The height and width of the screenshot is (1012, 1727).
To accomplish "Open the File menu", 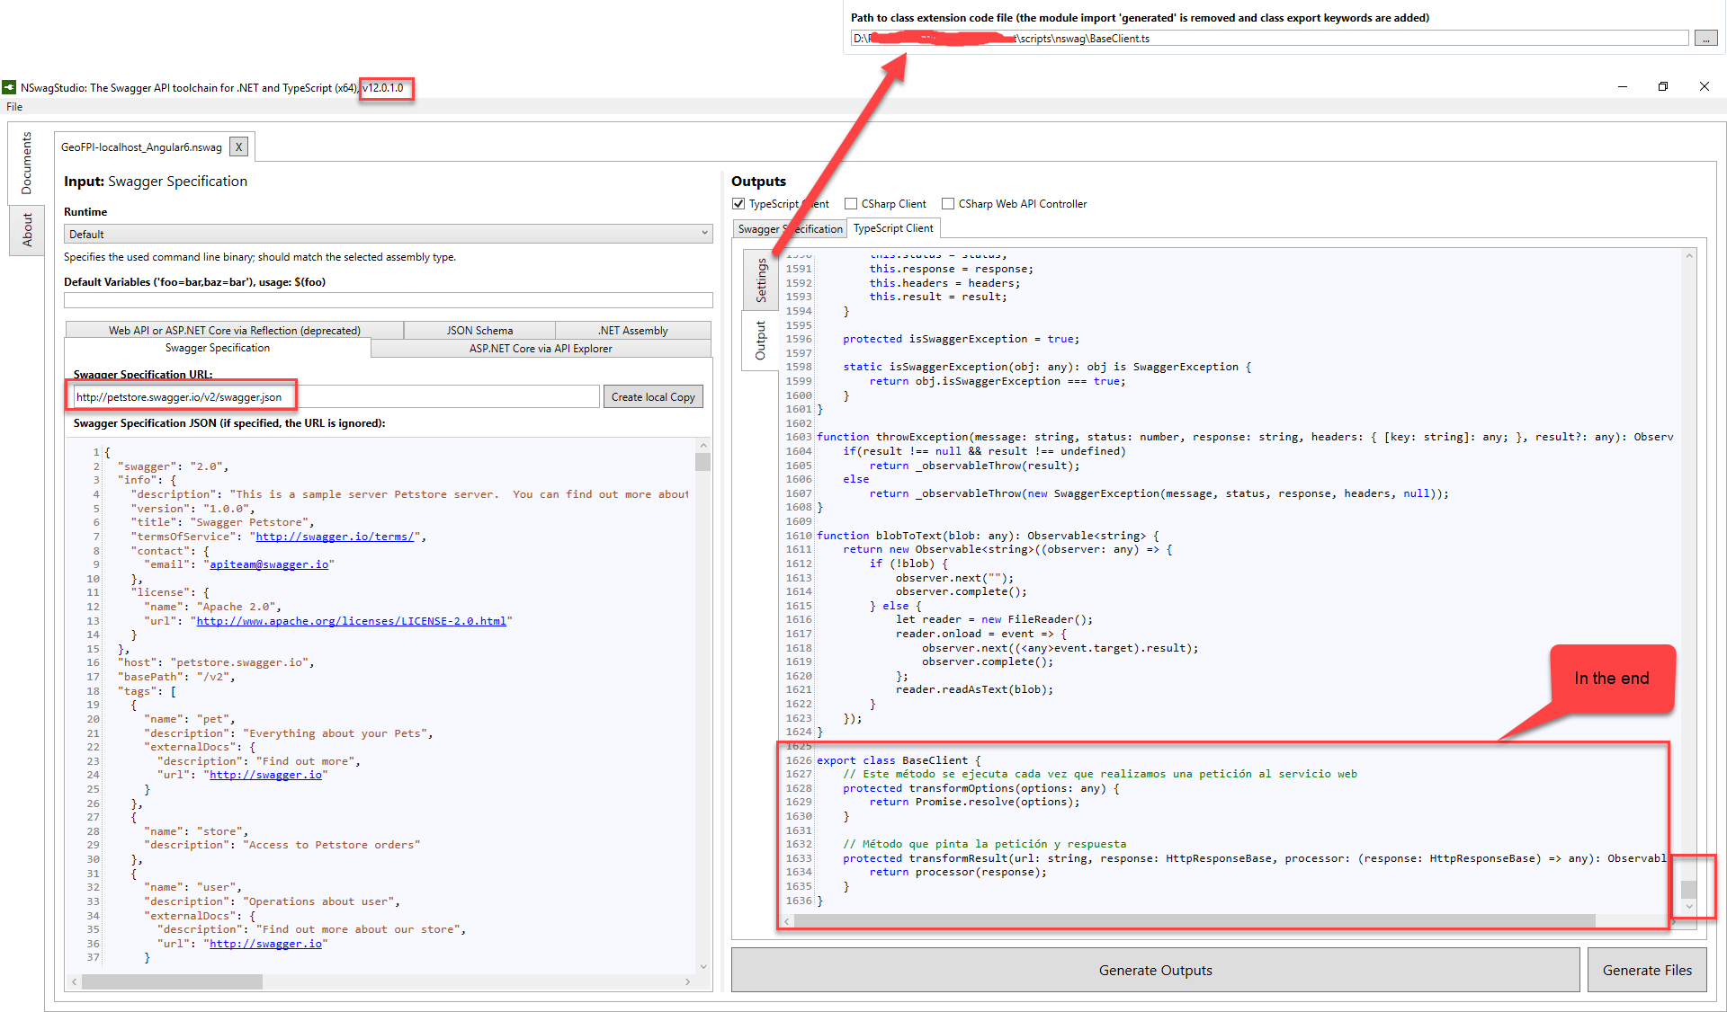I will click(x=13, y=106).
